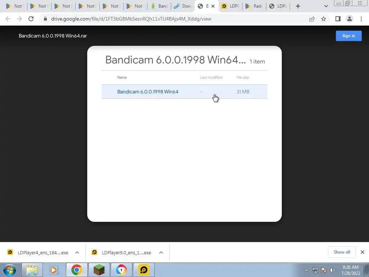
Task: Click the network tray icon
Action: 315,271
